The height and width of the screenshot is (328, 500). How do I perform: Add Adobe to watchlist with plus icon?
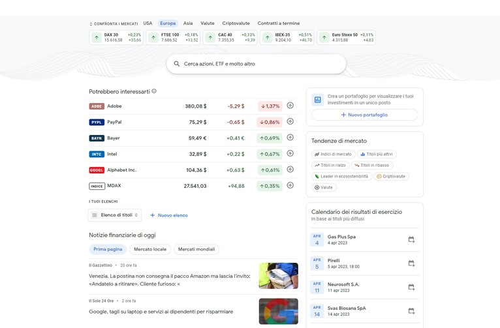click(x=290, y=106)
